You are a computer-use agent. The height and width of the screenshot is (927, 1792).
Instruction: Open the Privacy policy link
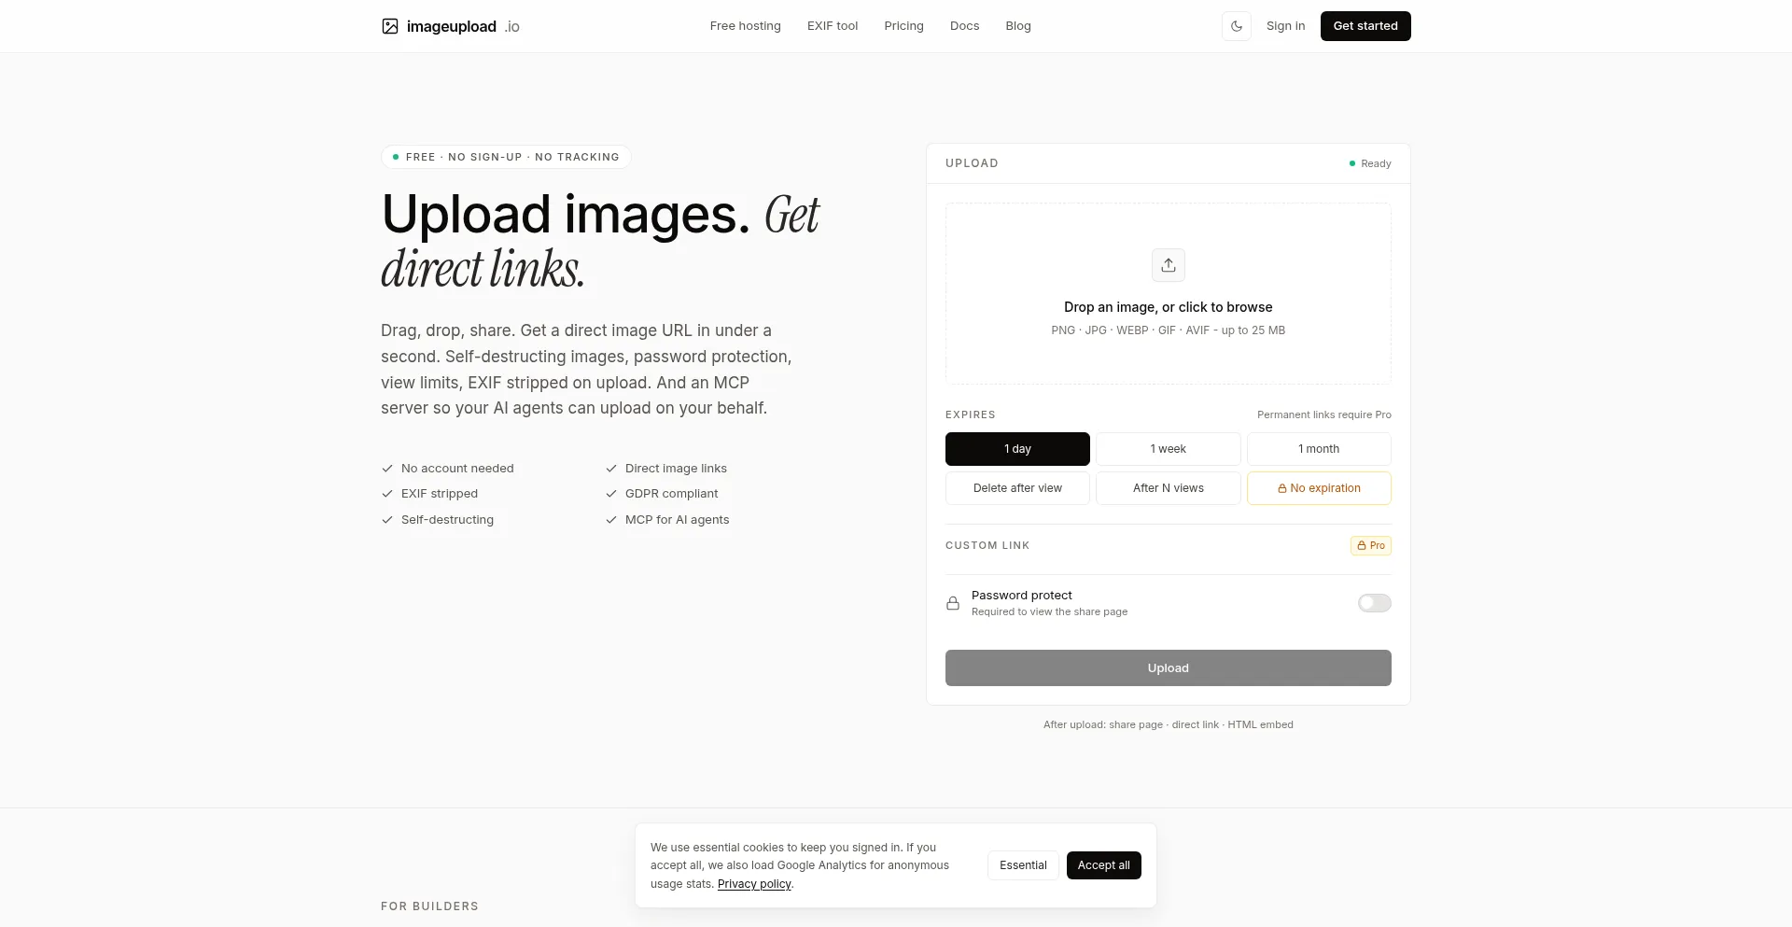pos(754,884)
